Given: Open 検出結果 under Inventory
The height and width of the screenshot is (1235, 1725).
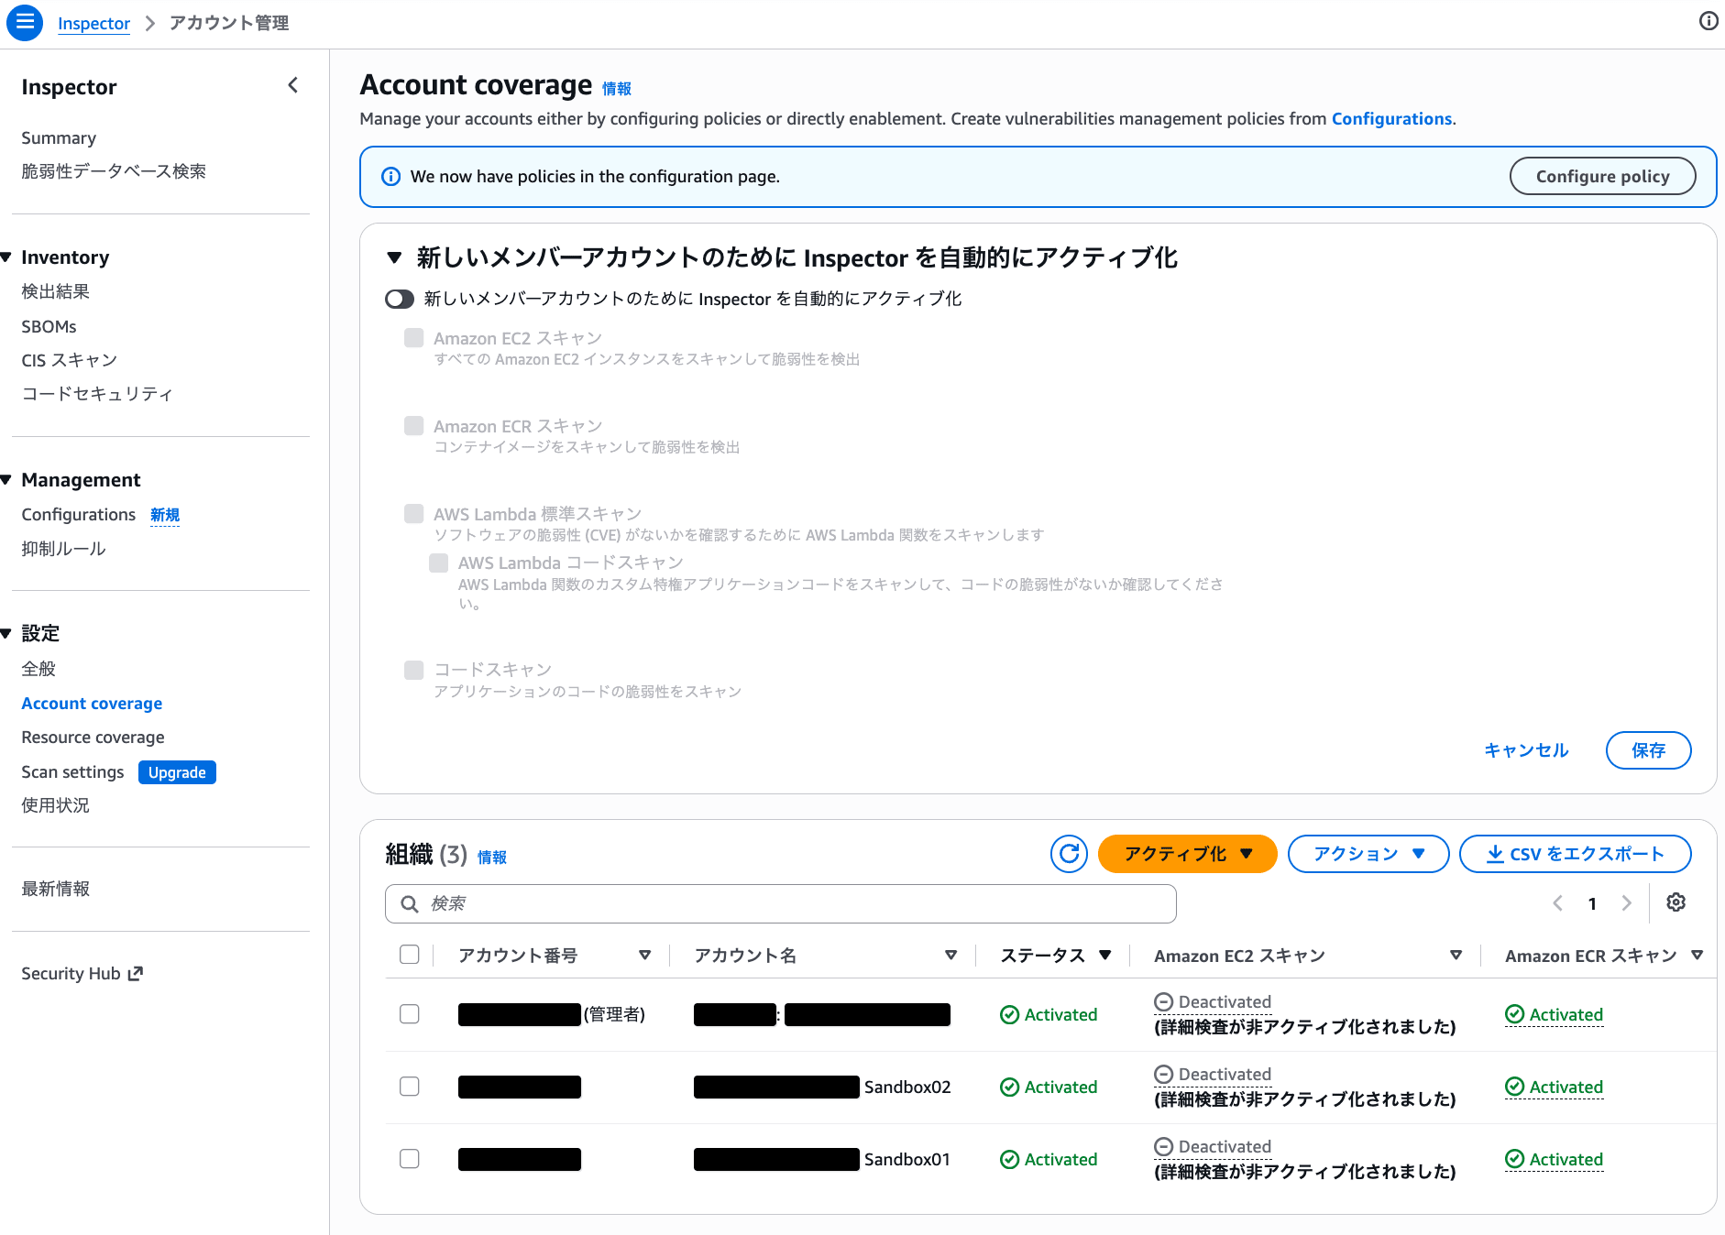Looking at the screenshot, I should 56,291.
